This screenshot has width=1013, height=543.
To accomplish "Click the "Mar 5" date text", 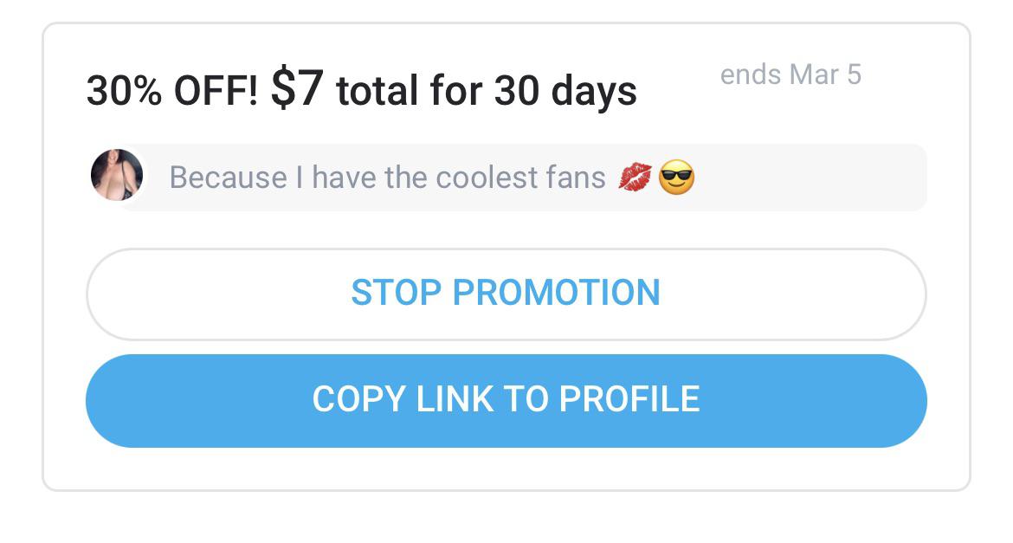I will pyautogui.click(x=825, y=75).
